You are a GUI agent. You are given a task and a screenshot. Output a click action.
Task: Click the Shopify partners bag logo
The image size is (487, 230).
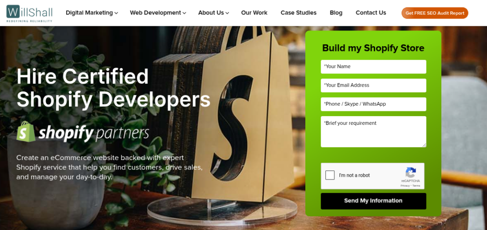pyautogui.click(x=26, y=132)
